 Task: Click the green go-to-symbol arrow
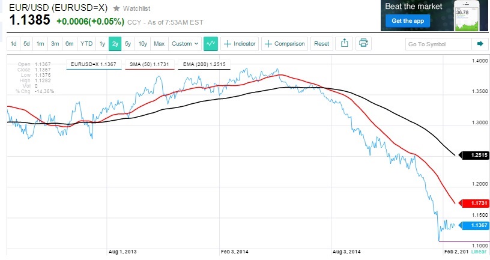pyautogui.click(x=480, y=44)
